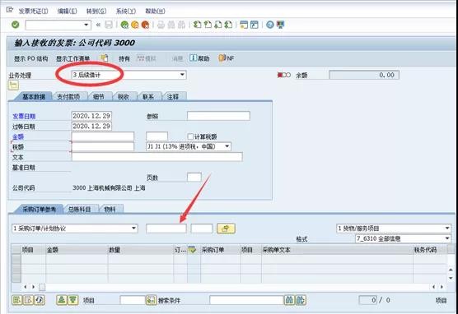Click the yellow execute button beside PO field
The height and width of the screenshot is (314, 458).
(226, 229)
